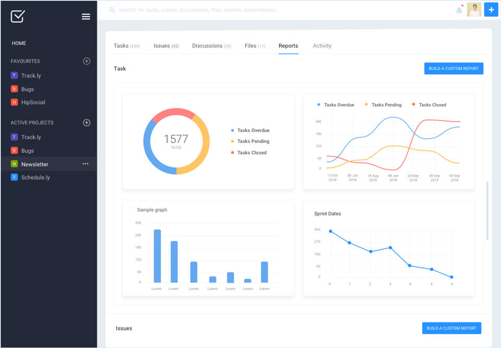
Task: Add a new favourite with the plus icon
Action: [86, 61]
